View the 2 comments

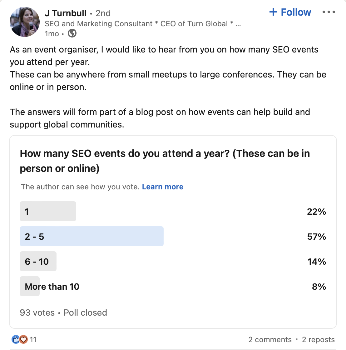[269, 339]
